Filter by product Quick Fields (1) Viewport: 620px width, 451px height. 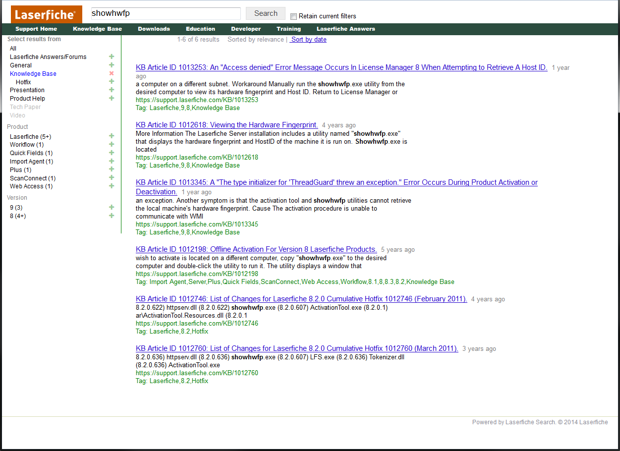(x=31, y=153)
